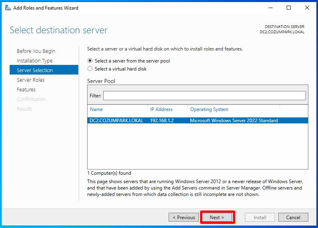The height and width of the screenshot is (228, 318).
Task: Close the wizard with the X button
Action: (307, 8)
